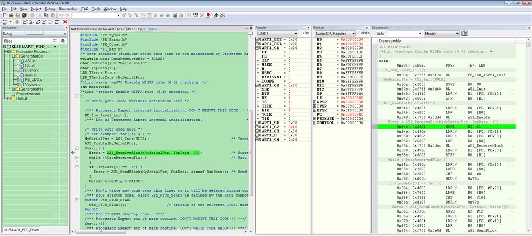The width and height of the screenshot is (532, 236).
Task: Create a new document with toolbar icon
Action: (x=5, y=15)
